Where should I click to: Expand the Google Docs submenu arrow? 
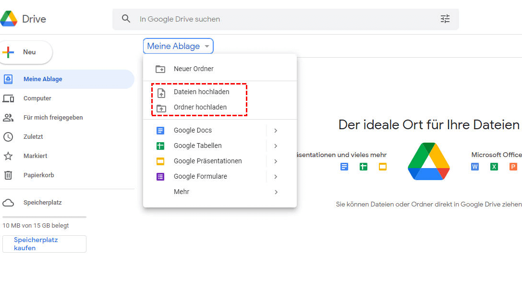click(x=276, y=130)
